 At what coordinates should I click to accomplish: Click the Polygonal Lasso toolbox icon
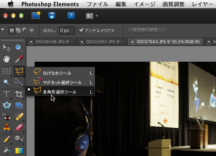[x=19, y=72]
